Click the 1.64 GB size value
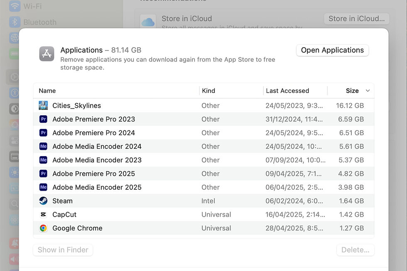This screenshot has width=407, height=271. point(351,201)
